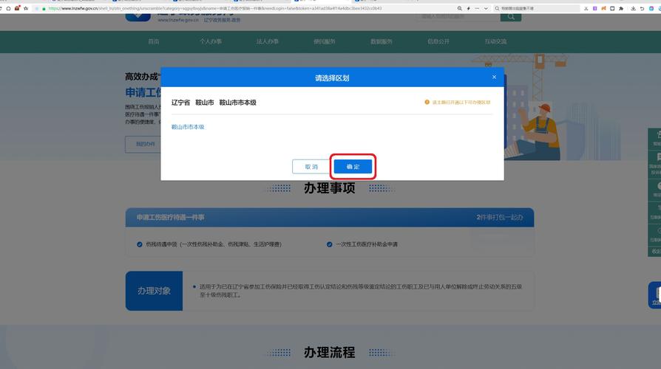Click the puzzle-piece extensions icon
661x369 pixels.
point(621,8)
